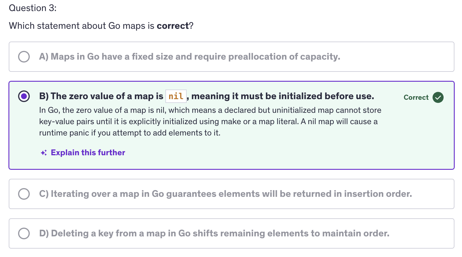
Task: Choose option C radio button
Action: tap(24, 194)
